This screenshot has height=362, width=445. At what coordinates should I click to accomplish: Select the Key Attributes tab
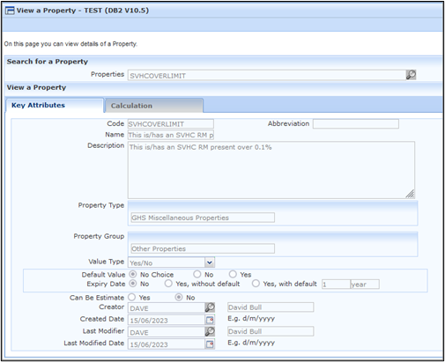click(x=55, y=105)
